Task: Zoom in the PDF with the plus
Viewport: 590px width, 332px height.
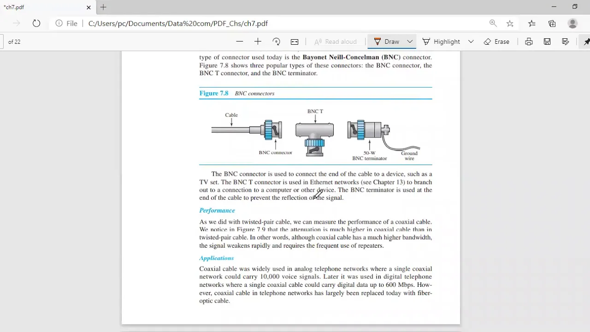Action: (x=258, y=41)
